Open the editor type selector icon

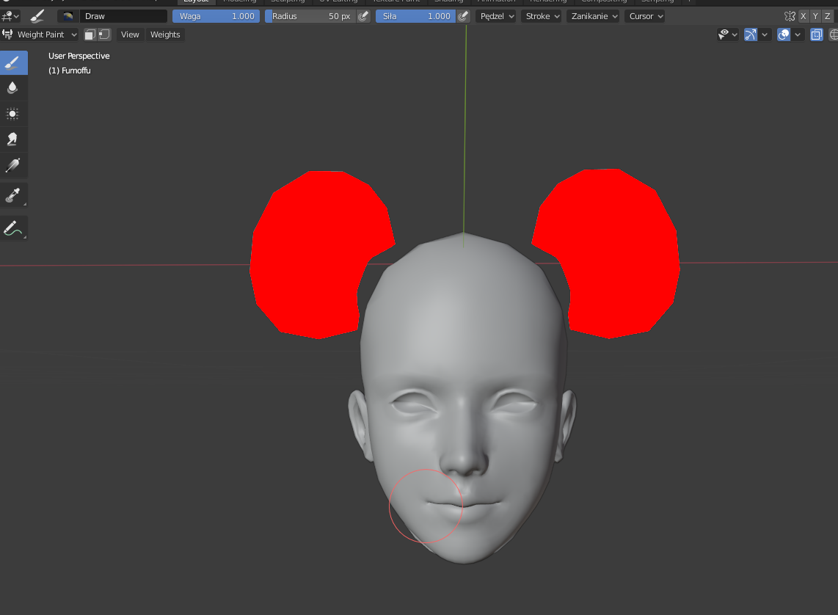10,16
